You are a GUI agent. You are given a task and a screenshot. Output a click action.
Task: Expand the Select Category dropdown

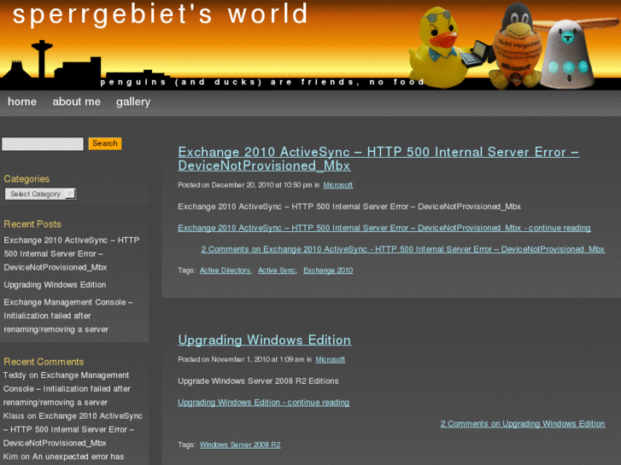(40, 194)
